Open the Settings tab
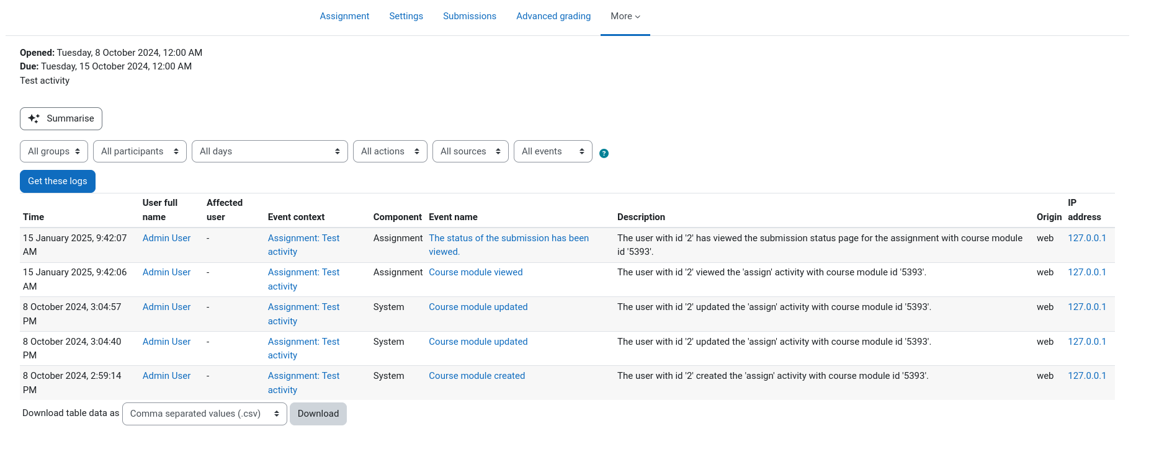 click(406, 16)
